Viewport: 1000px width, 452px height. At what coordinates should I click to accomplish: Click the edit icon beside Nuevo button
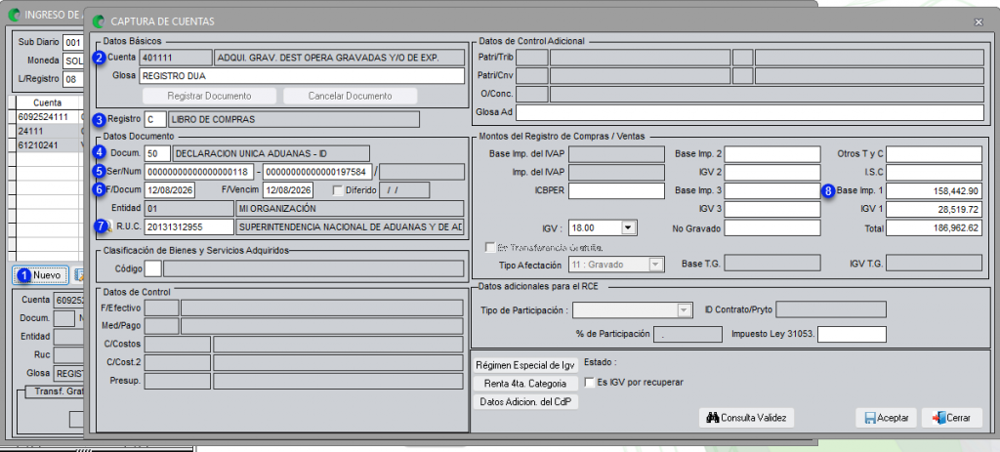click(80, 275)
